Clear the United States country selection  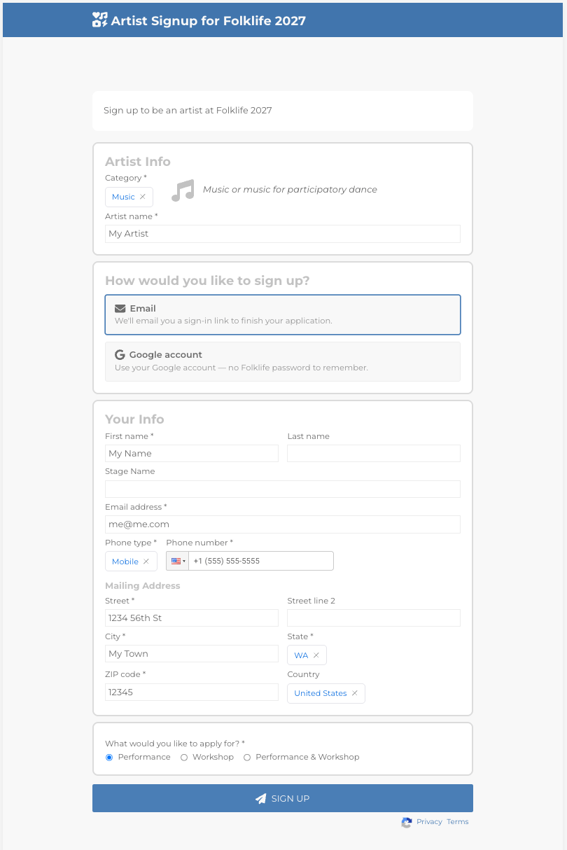coord(355,693)
